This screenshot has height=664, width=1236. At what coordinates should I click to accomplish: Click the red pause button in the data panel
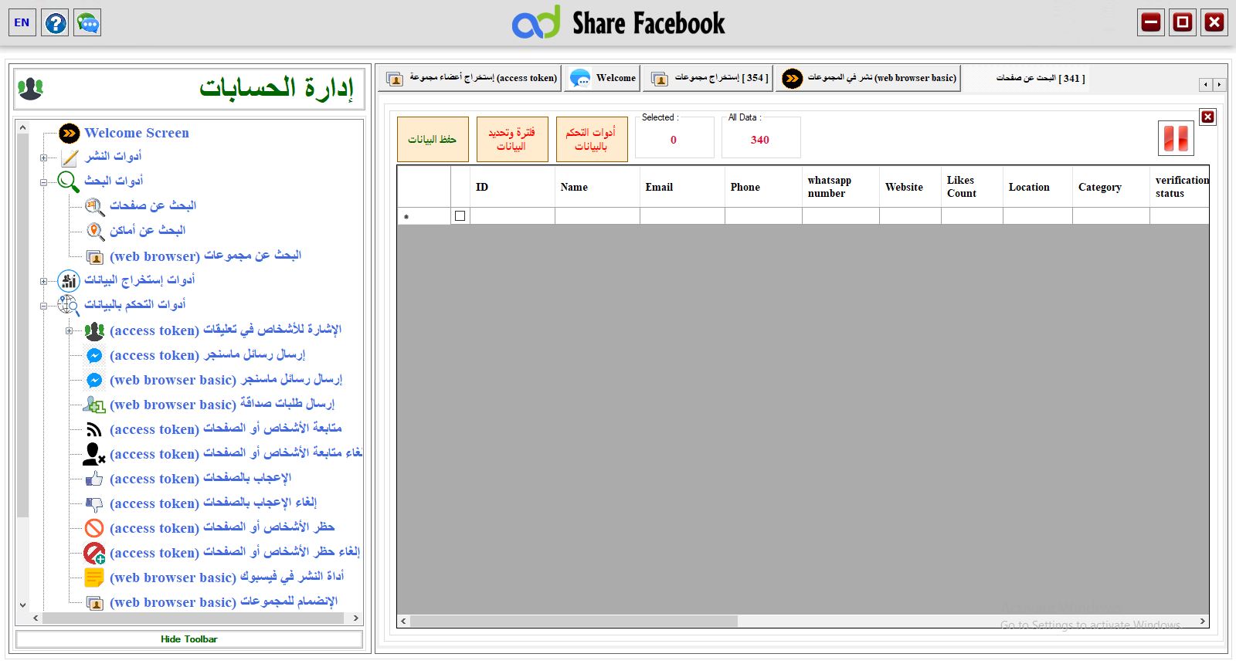pyautogui.click(x=1176, y=138)
